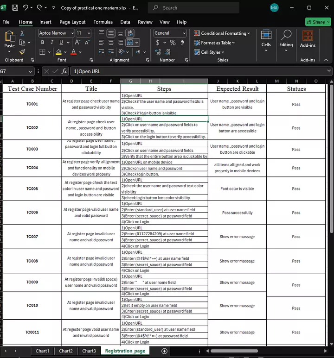Click the Save icon in title bar
This screenshot has height=358, width=334.
15,8
